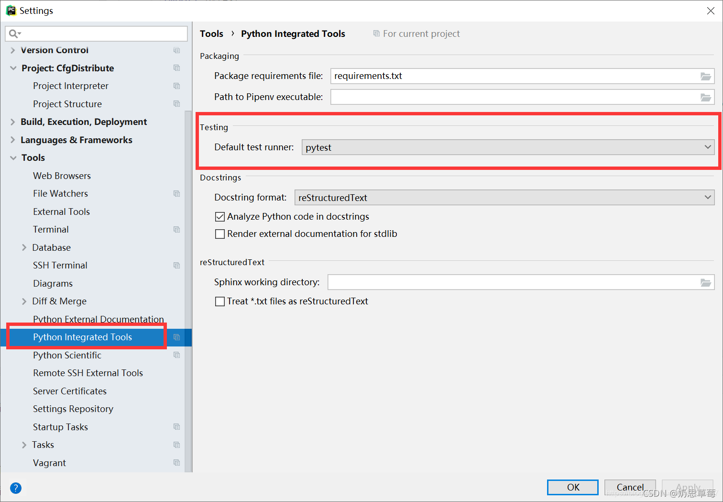Expand Build, Execution, Deployment node
The height and width of the screenshot is (502, 723).
click(x=13, y=122)
